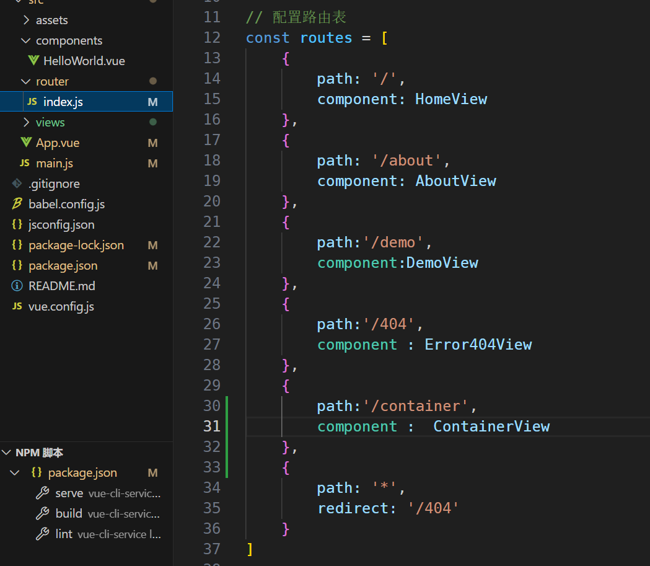Run the lint npm script
Screen dimensions: 650x566
click(64, 534)
